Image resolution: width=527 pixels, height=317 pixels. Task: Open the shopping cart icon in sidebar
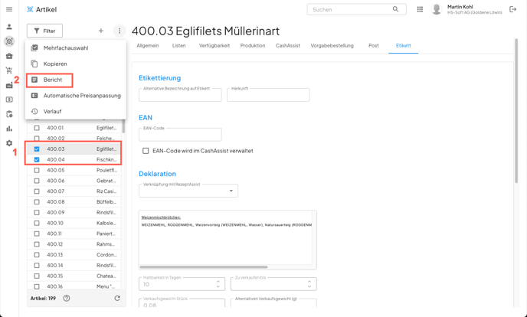pyautogui.click(x=9, y=70)
